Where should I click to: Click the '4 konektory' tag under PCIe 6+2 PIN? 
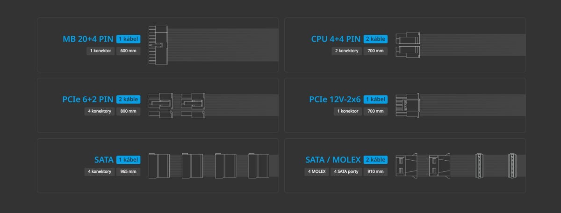[99, 111]
